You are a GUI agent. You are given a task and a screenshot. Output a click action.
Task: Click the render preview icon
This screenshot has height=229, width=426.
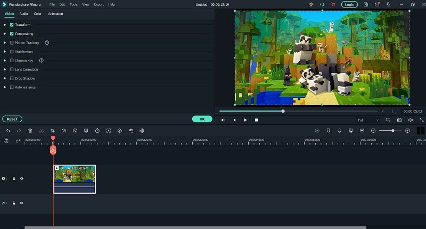tap(317, 131)
